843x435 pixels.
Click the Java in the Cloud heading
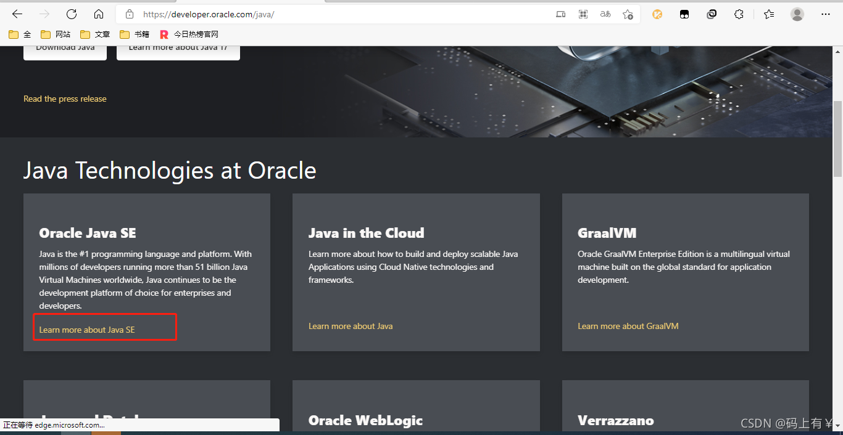(367, 233)
